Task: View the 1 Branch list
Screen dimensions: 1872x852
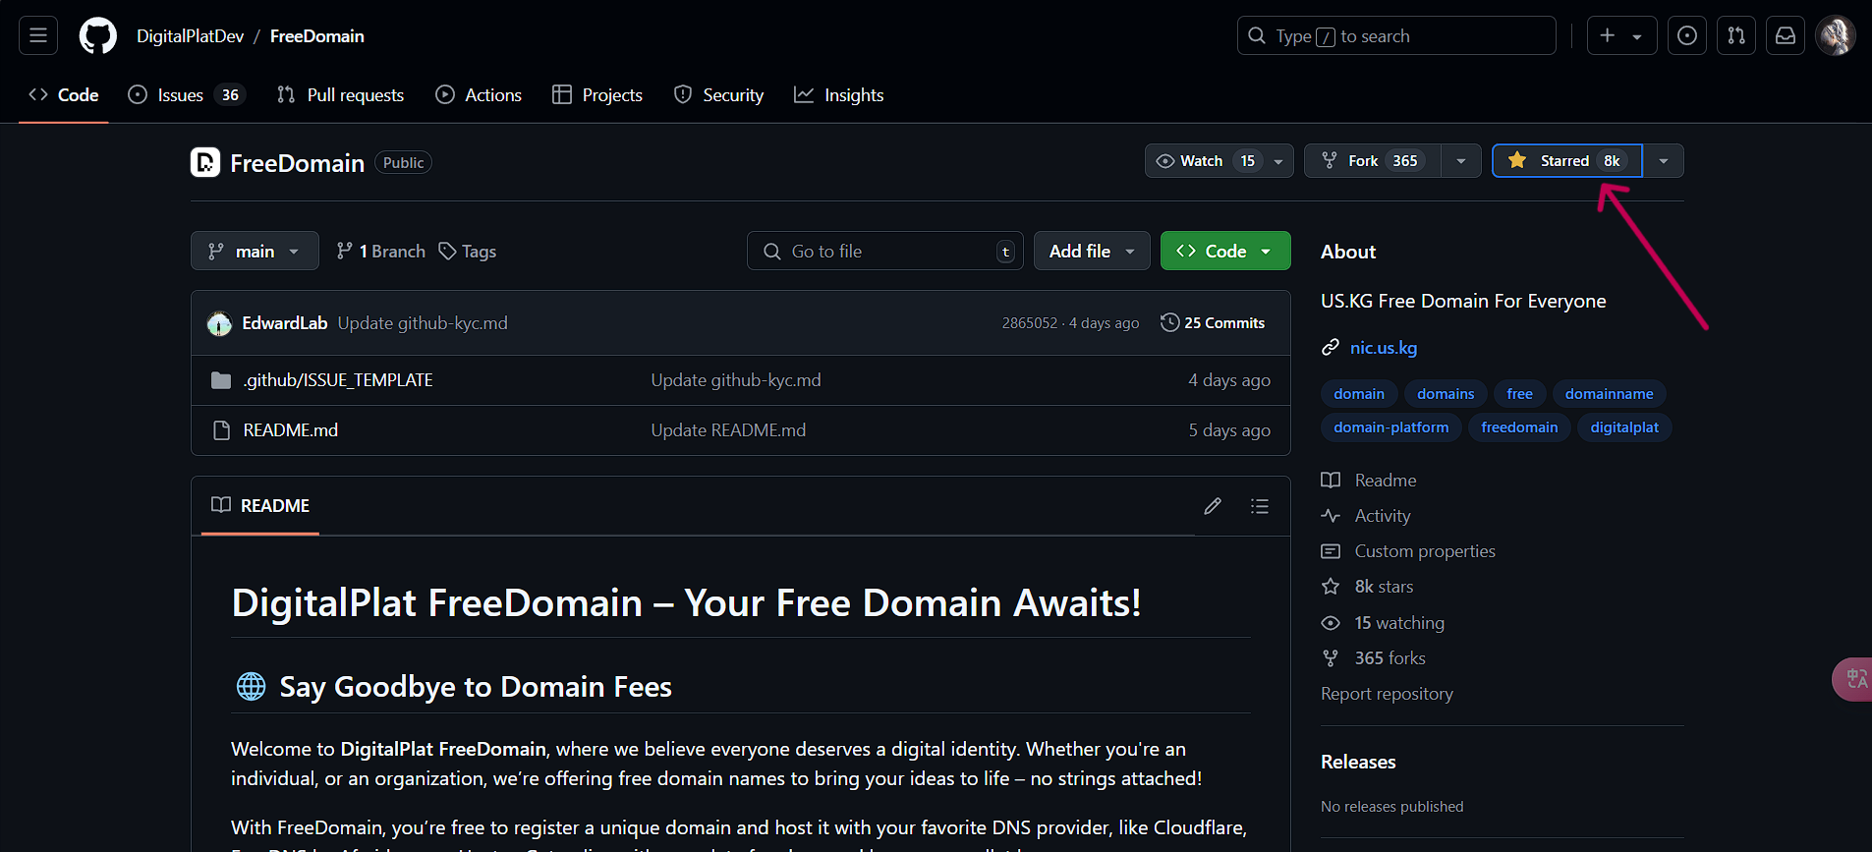Action: 380,252
